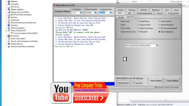Expand the Display adapters tree node
The height and width of the screenshot is (106, 189).
coord(6,9)
